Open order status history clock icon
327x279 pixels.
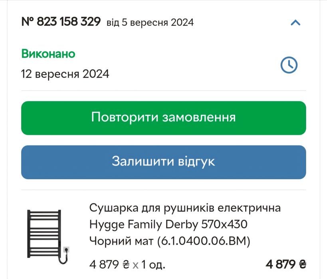289,65
